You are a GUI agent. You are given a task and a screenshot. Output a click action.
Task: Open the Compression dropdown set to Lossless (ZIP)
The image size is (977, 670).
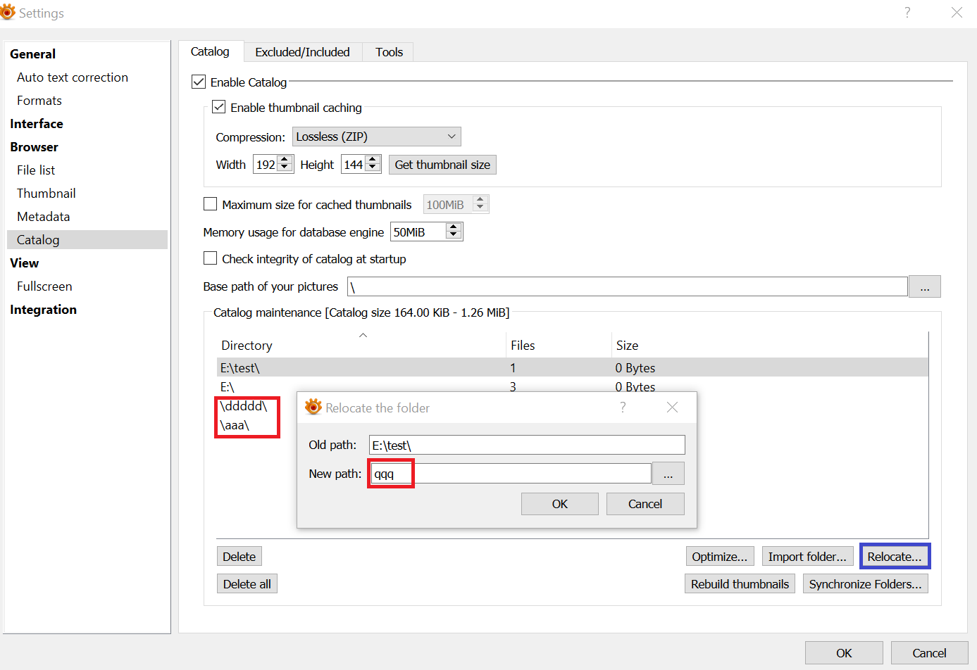[377, 137]
